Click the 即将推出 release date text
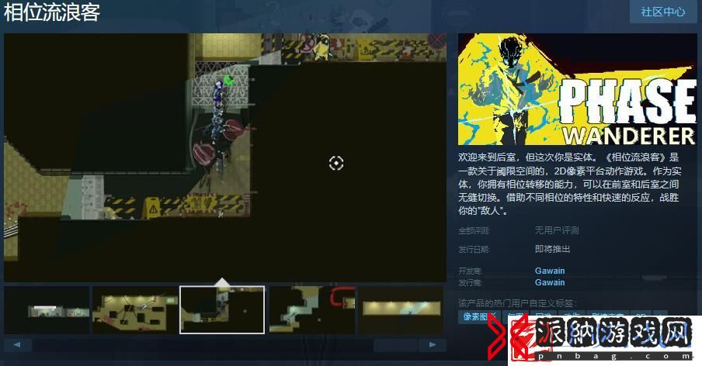The image size is (702, 366). coord(552,249)
